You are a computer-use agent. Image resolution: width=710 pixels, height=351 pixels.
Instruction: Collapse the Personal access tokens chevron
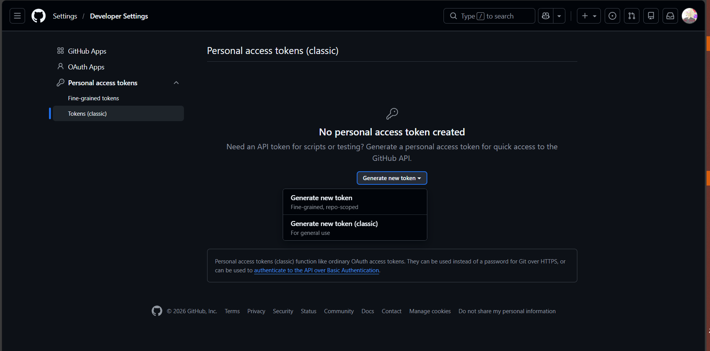pos(176,83)
